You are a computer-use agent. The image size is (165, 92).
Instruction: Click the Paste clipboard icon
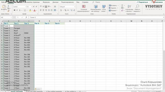click(x=4, y=7)
